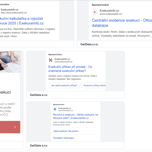Click ExekuceInfo.cz name in Exekuční příkaz ad
The height and width of the screenshot is (152, 152).
pyautogui.click(x=62, y=59)
